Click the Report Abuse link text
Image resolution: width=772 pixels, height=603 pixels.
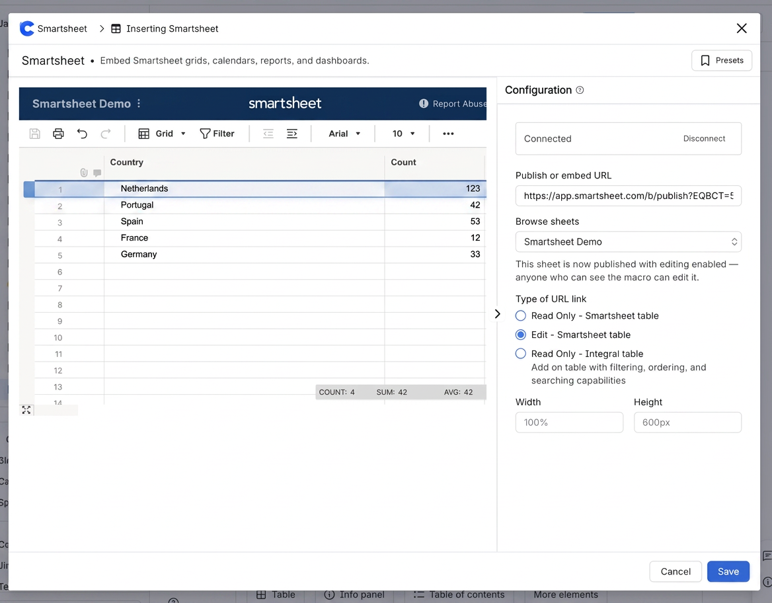point(459,104)
